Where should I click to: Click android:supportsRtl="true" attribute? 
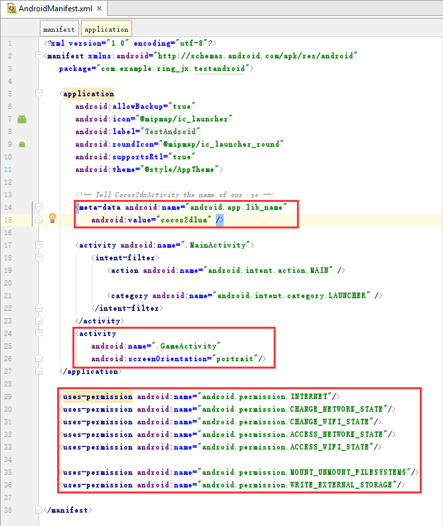(x=135, y=157)
